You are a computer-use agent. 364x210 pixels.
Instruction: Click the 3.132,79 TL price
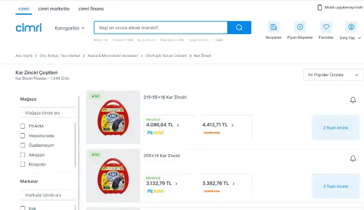click(159, 183)
